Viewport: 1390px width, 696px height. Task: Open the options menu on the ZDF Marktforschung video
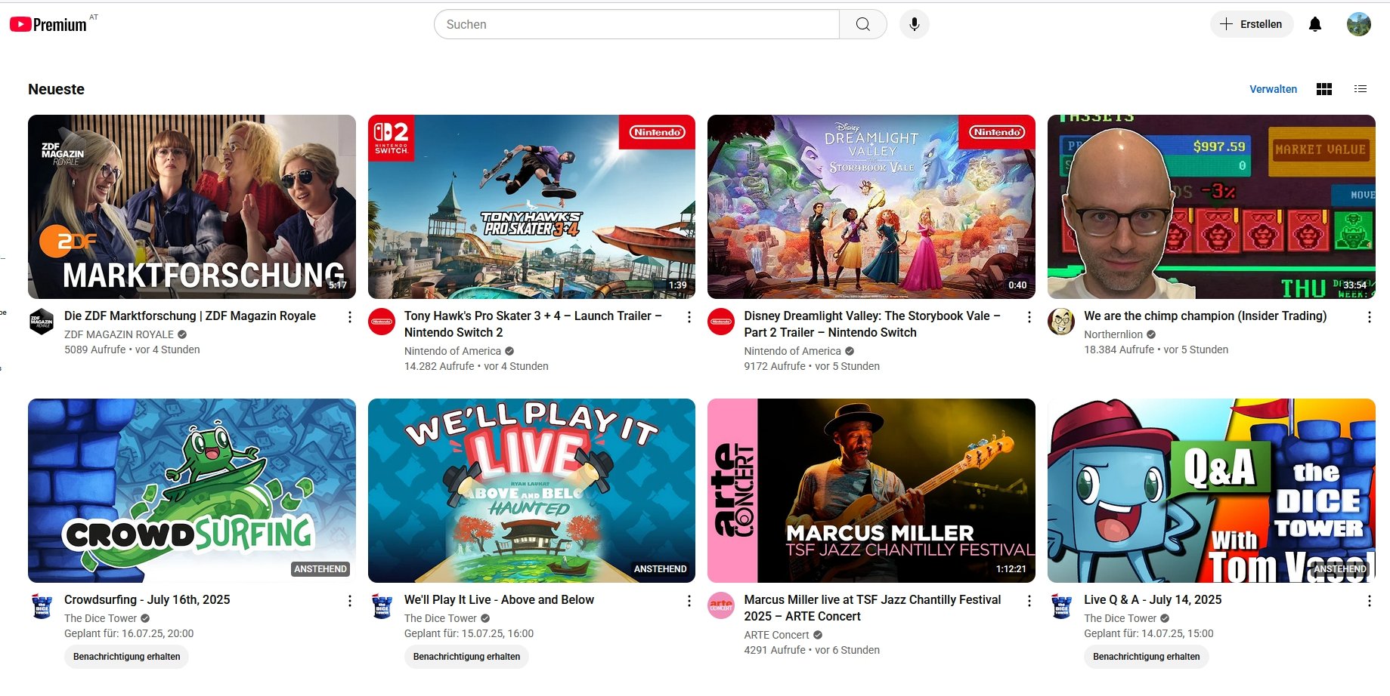click(349, 317)
